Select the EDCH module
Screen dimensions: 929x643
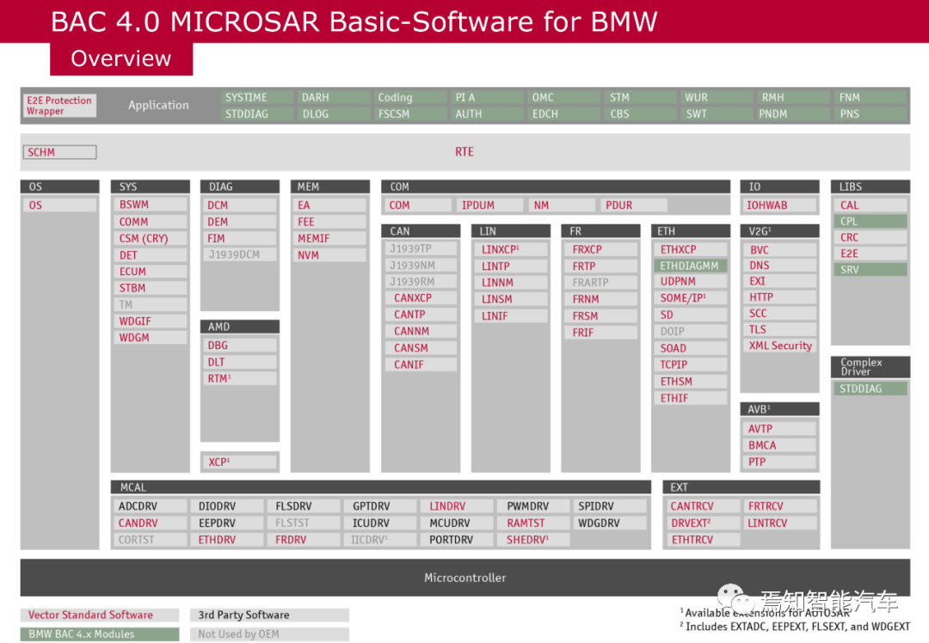click(x=564, y=113)
